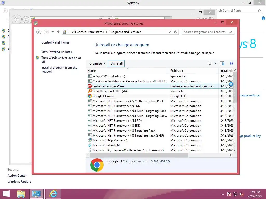Click the back arrow in Programs and Features
Viewport: 266px width, 199px height.
(x=39, y=32)
